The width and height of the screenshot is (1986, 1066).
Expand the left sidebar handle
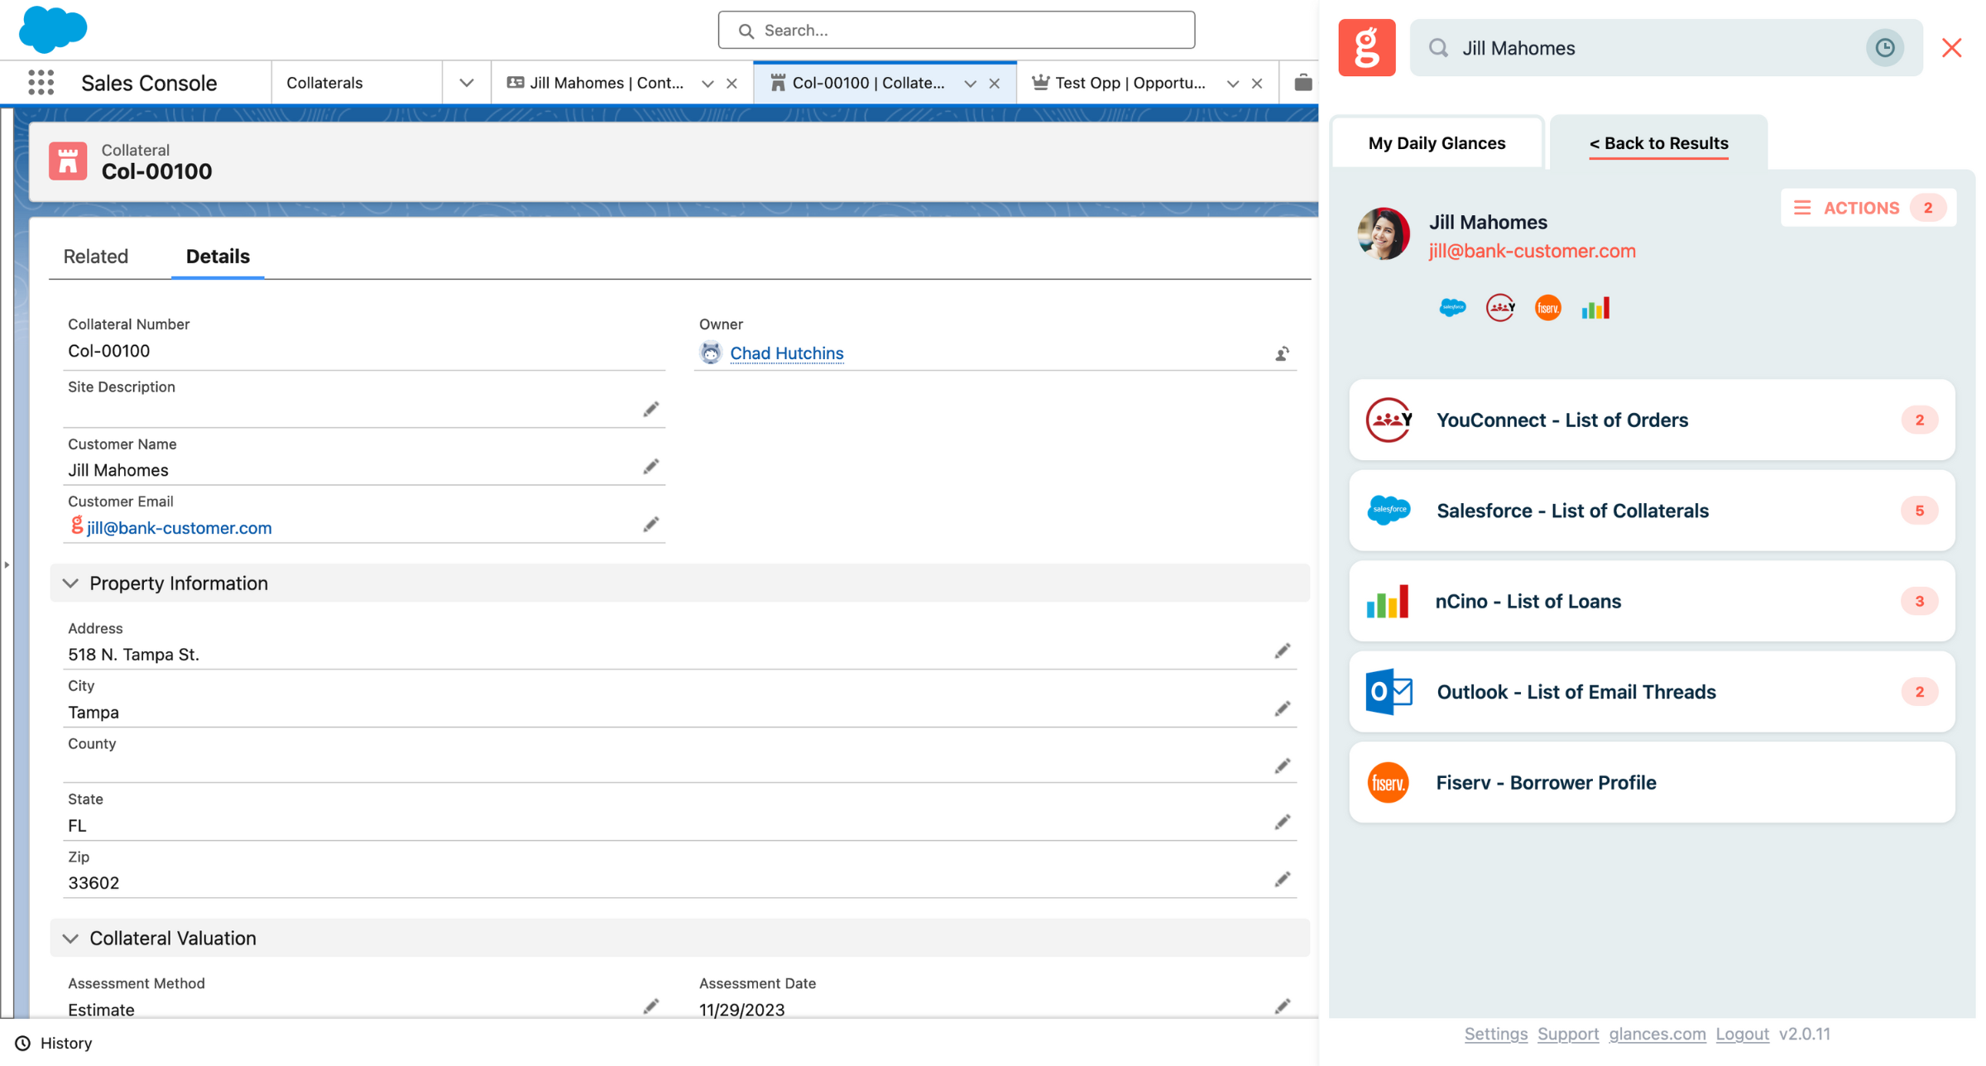[7, 564]
